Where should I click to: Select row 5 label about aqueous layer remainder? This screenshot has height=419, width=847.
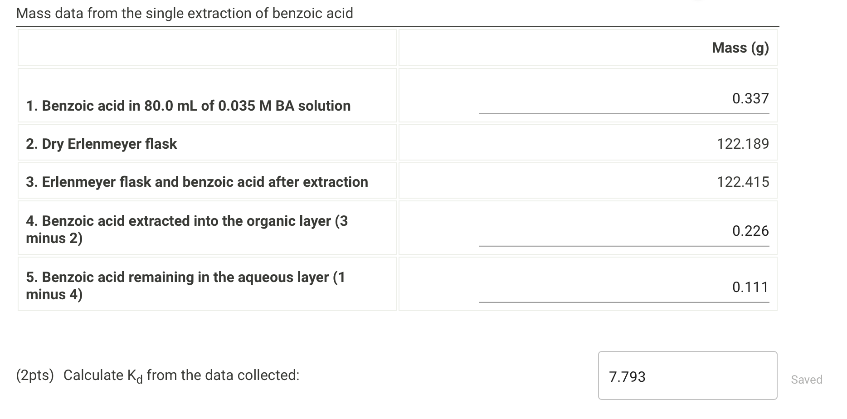pyautogui.click(x=185, y=285)
